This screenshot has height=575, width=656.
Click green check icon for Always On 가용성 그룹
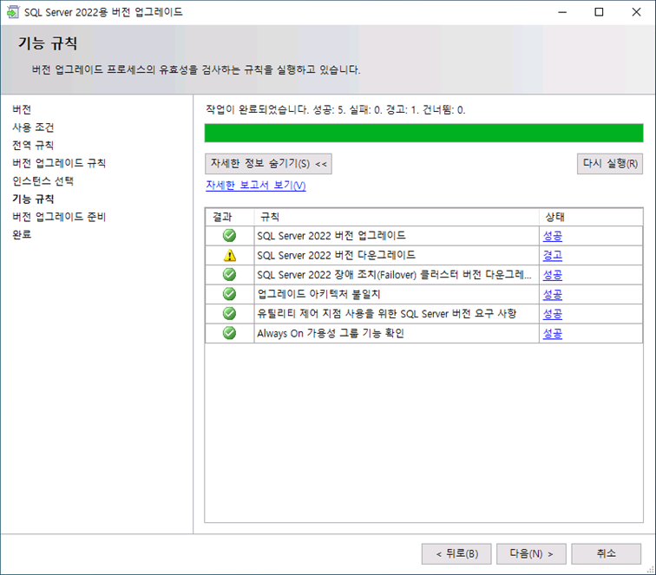[x=229, y=333]
